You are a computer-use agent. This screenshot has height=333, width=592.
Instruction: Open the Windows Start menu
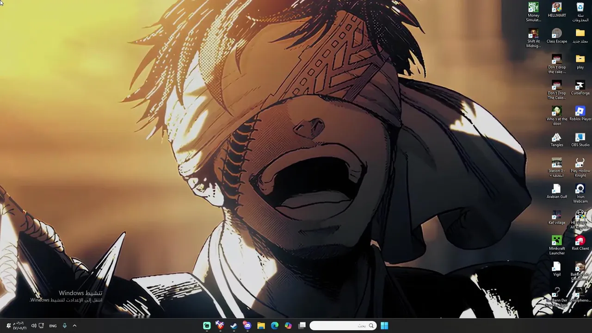click(x=384, y=326)
